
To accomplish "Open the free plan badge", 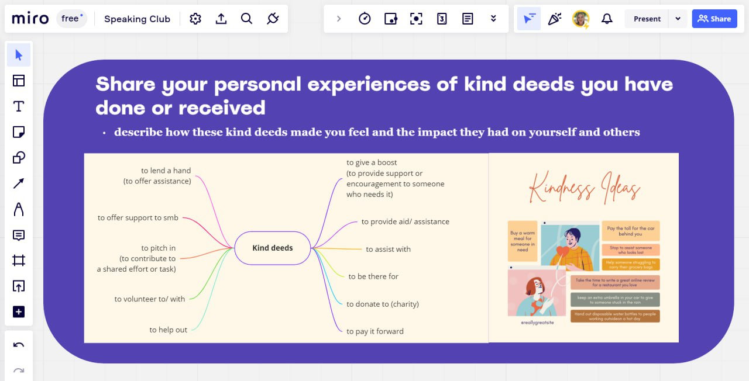I will coord(72,19).
